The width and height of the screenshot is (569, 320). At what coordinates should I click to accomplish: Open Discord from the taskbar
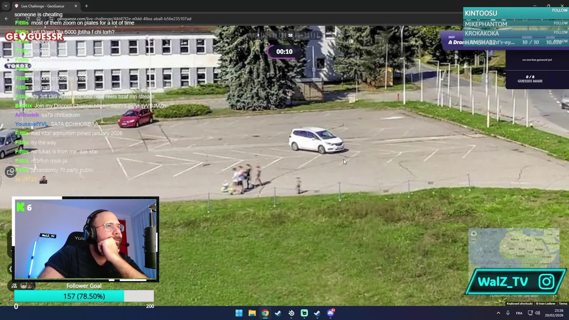(x=330, y=313)
